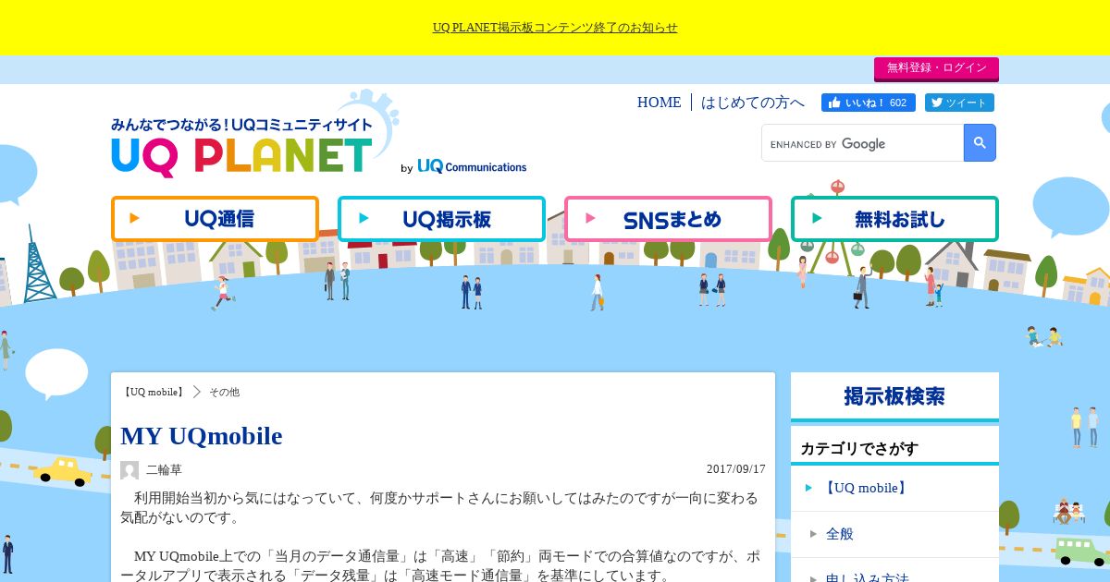
Task: Click the 無料登録・ログイン button
Action: tap(936, 68)
